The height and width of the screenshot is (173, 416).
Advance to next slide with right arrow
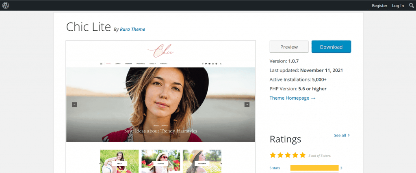click(x=247, y=105)
